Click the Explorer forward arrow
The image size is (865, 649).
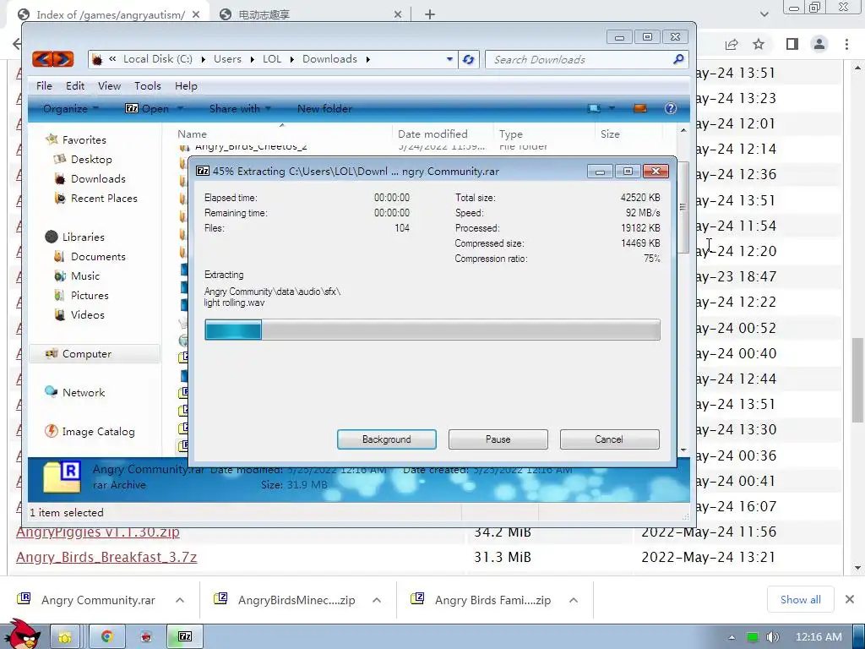63,59
